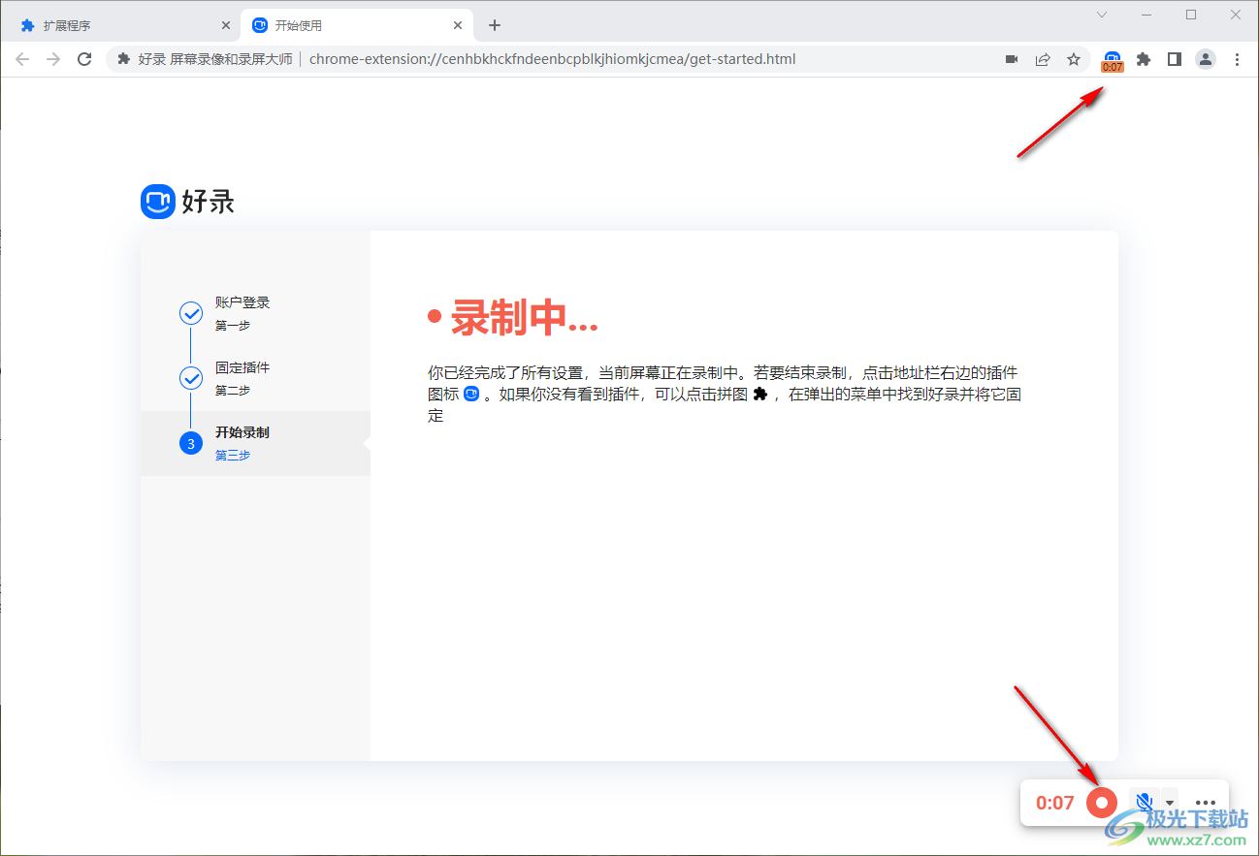Go back to previous page

point(22,59)
